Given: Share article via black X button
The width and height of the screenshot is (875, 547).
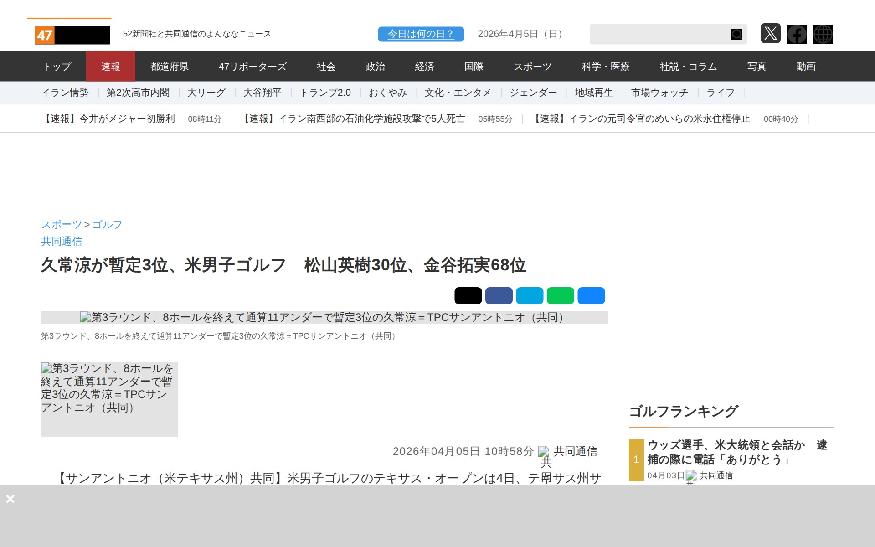Looking at the screenshot, I should click(x=468, y=295).
